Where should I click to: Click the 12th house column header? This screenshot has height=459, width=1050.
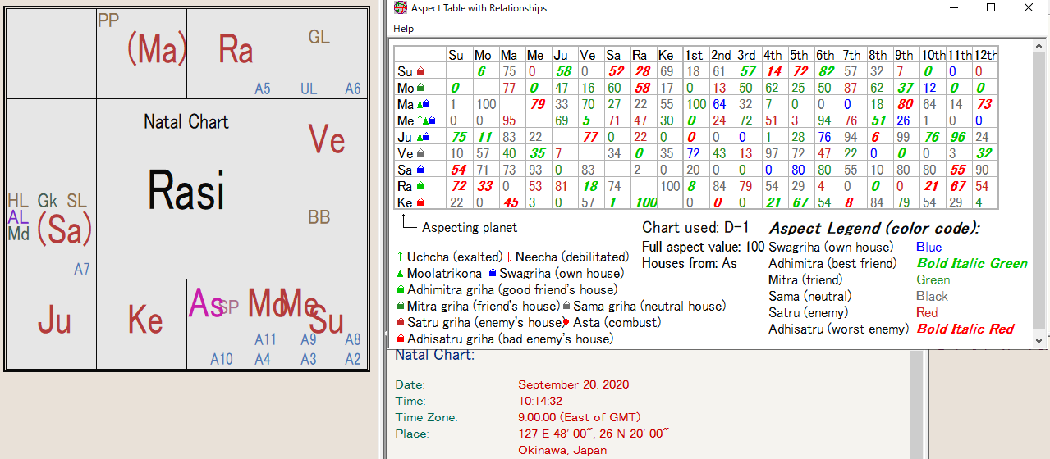coord(986,56)
